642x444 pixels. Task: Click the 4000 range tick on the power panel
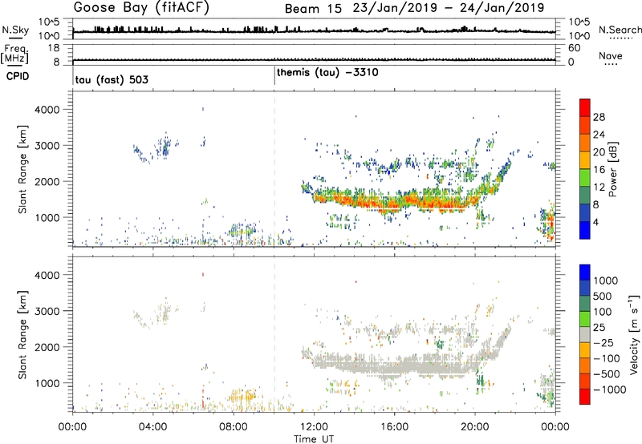[47, 110]
